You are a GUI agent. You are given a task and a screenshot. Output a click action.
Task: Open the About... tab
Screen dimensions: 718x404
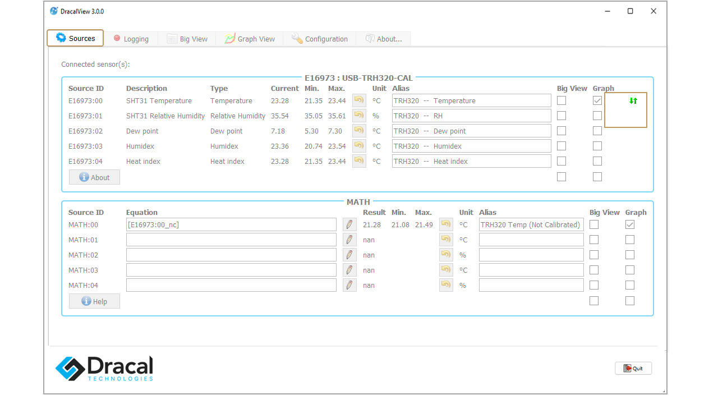[384, 39]
